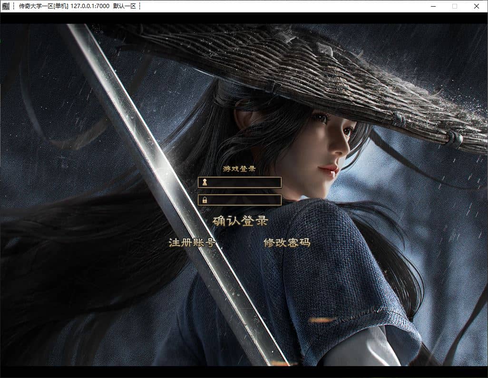
Task: Open 修改密码 change password
Action: point(287,242)
